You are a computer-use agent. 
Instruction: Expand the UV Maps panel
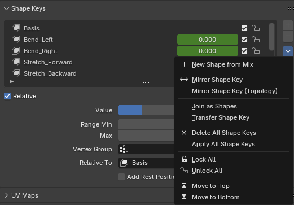[x=6, y=195]
